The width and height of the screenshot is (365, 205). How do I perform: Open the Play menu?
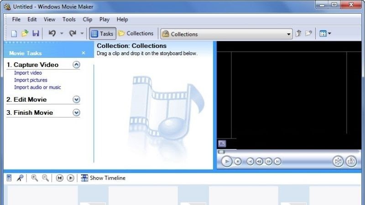(104, 20)
